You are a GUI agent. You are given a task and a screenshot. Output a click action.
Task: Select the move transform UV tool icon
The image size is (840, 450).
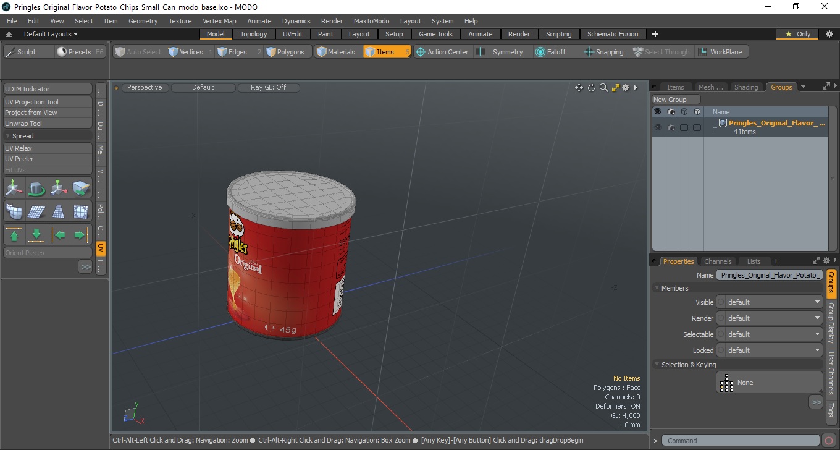(14, 187)
